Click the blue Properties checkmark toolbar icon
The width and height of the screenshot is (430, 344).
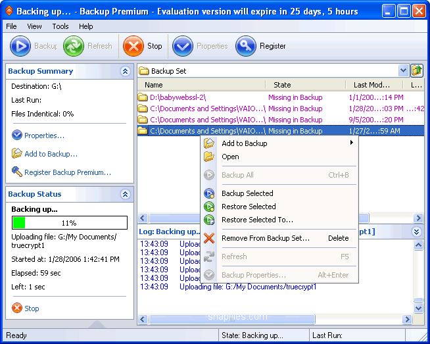point(183,46)
